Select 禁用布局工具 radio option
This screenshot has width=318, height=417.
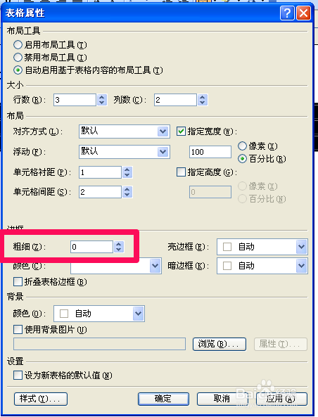18,57
